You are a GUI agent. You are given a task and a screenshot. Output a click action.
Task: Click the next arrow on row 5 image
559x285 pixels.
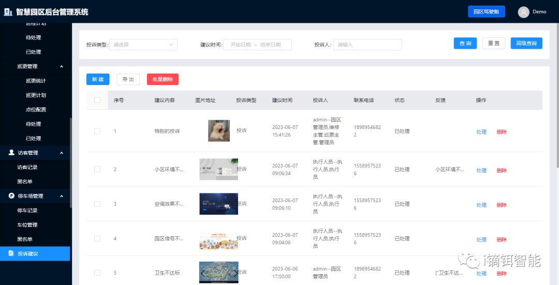coord(236,273)
